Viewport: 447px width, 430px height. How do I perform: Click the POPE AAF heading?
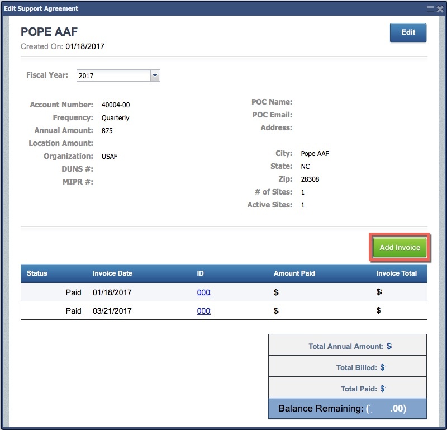49,32
